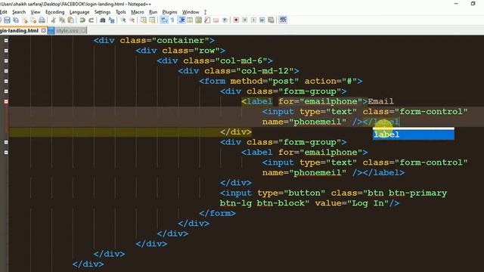
Task: Open the Document Map toolbar icon
Action: [x=198, y=20]
